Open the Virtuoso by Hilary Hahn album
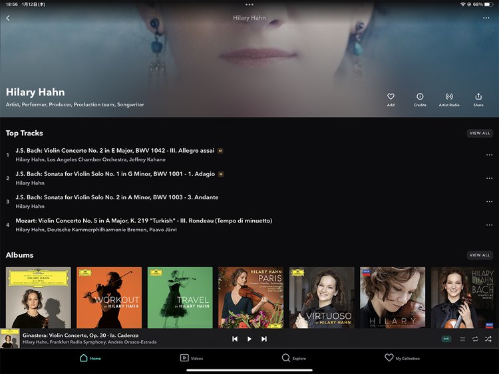 click(322, 298)
